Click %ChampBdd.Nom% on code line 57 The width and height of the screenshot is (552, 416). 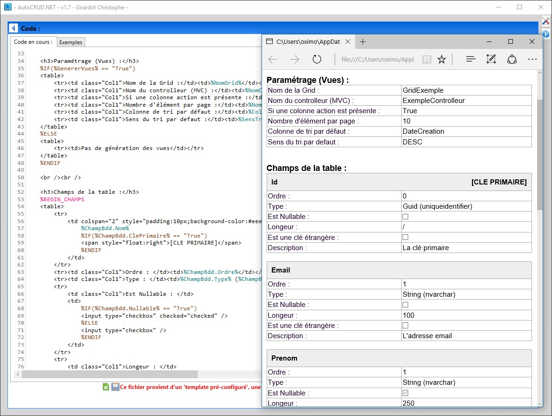[105, 228]
